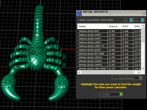Toggle the GV library switch
147x110 pixels.
pyautogui.click(x=129, y=20)
